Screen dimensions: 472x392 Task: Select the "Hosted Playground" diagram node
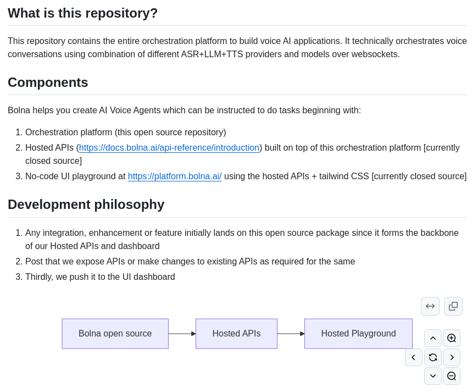[358, 334]
